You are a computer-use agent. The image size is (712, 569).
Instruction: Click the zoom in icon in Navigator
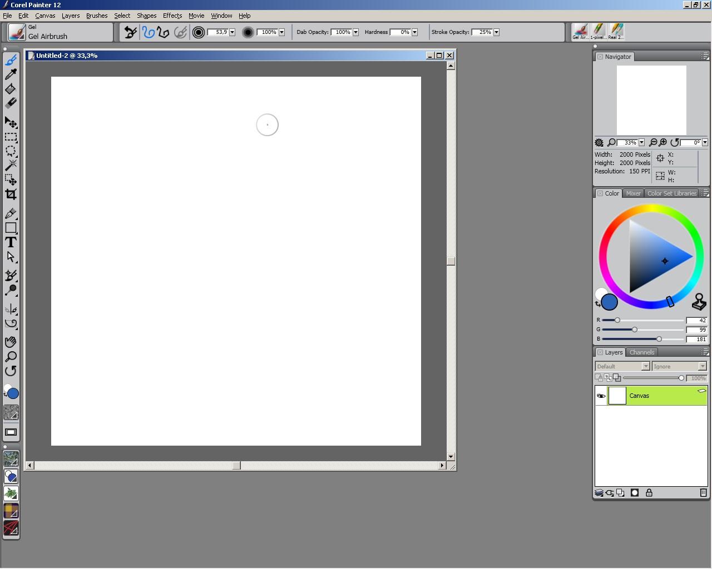click(x=662, y=143)
